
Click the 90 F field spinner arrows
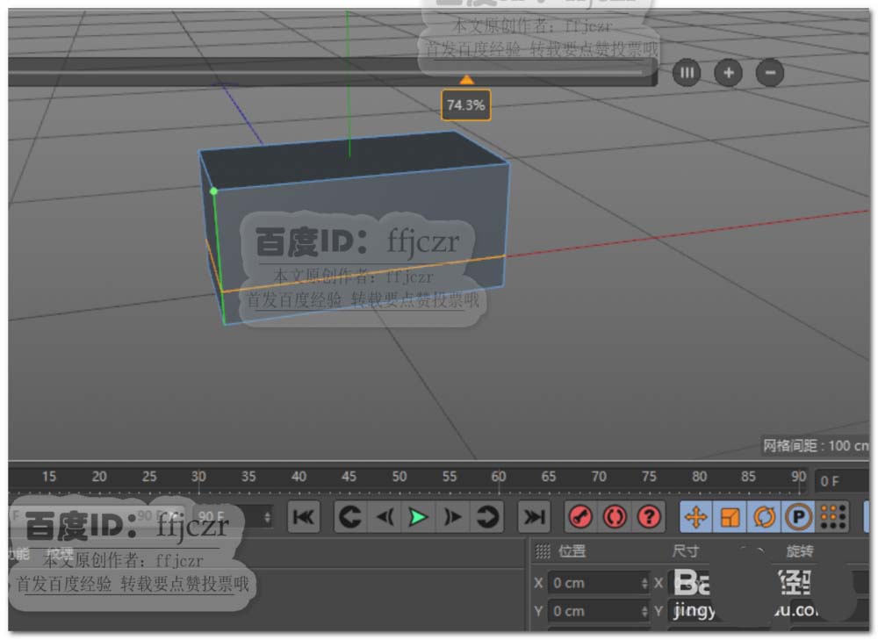pyautogui.click(x=267, y=516)
